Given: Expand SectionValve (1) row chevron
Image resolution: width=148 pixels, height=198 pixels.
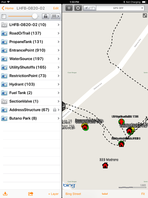Looking at the screenshot, I should (x=59, y=101).
